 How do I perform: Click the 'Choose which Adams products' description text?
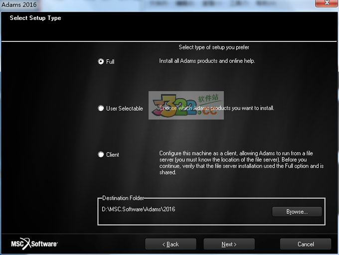tap(216, 108)
